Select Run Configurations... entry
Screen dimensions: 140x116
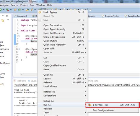[103, 110]
